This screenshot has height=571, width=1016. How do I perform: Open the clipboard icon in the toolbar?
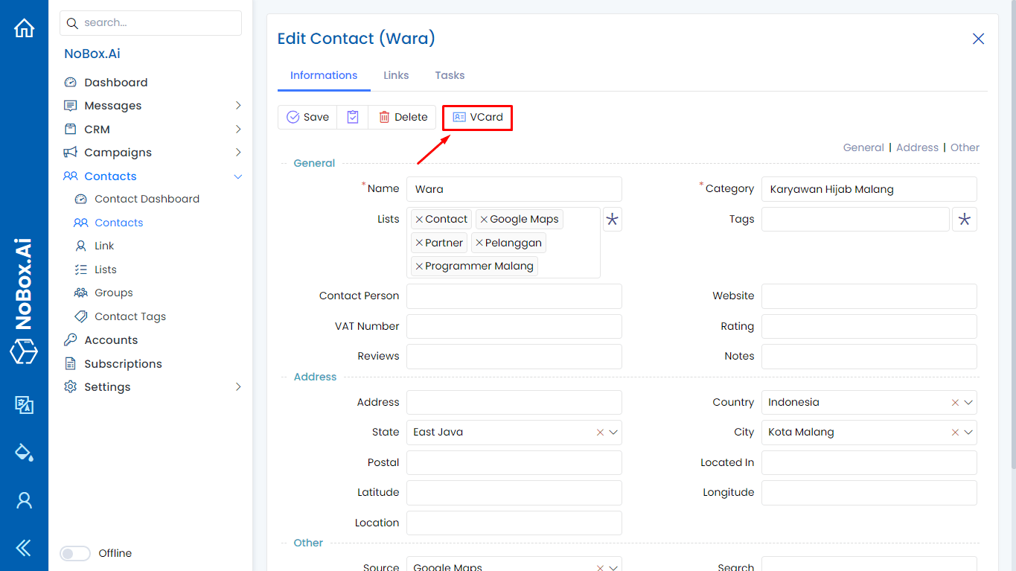[352, 117]
